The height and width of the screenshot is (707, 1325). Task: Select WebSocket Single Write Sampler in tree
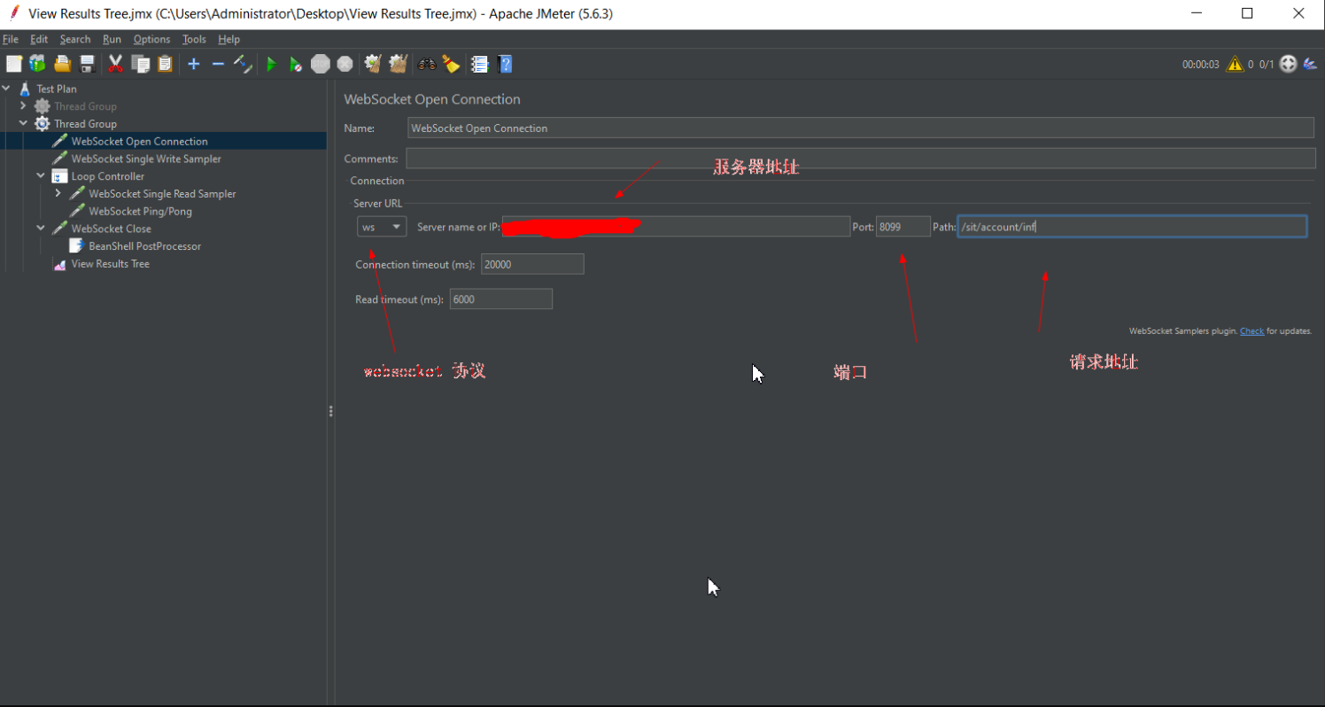(146, 159)
